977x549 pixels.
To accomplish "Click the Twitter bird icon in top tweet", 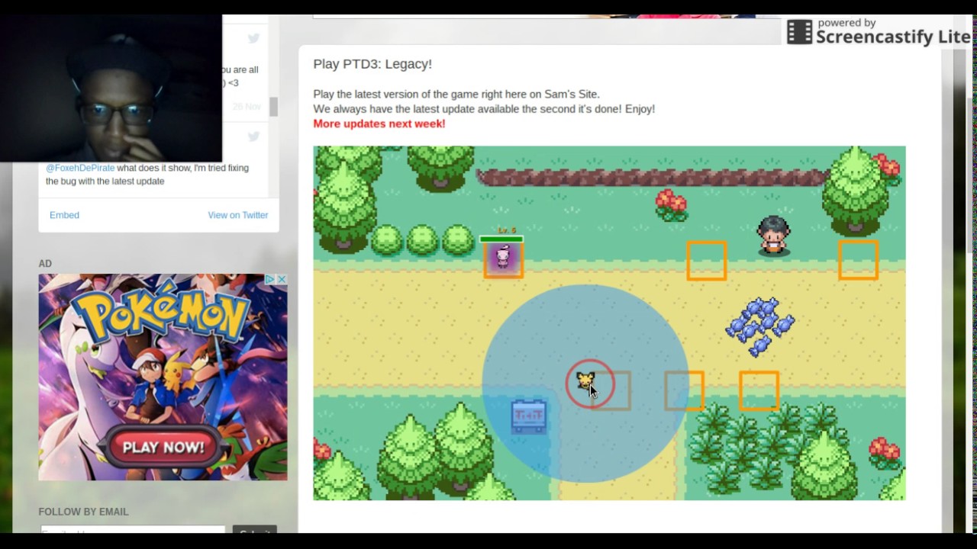I will coord(253,38).
